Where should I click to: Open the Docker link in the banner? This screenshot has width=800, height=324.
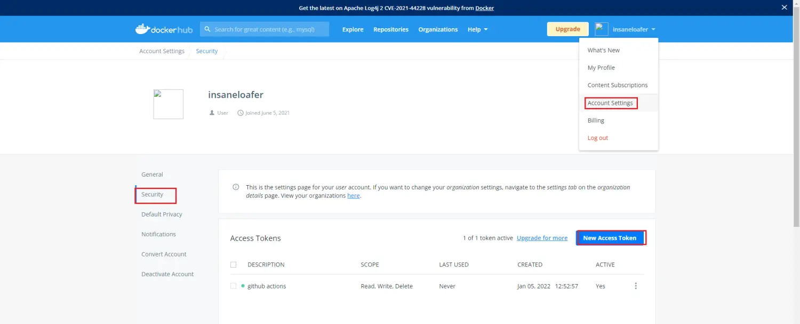point(485,8)
